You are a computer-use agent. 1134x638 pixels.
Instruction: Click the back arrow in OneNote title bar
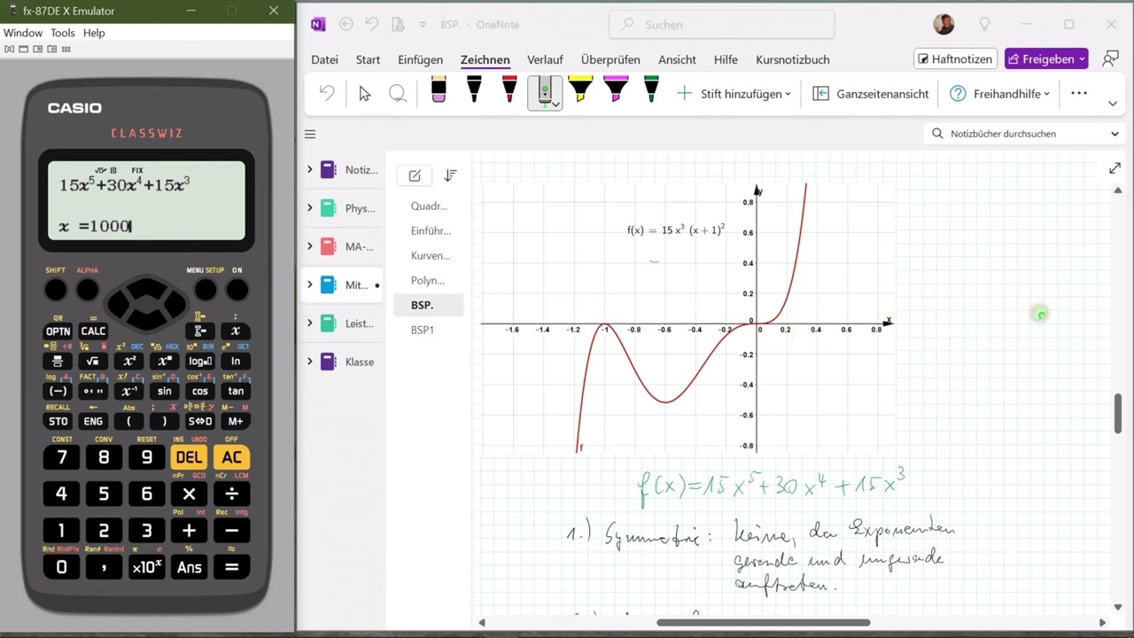[x=346, y=25]
